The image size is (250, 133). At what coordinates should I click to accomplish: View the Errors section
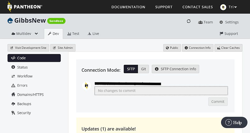[22, 85]
